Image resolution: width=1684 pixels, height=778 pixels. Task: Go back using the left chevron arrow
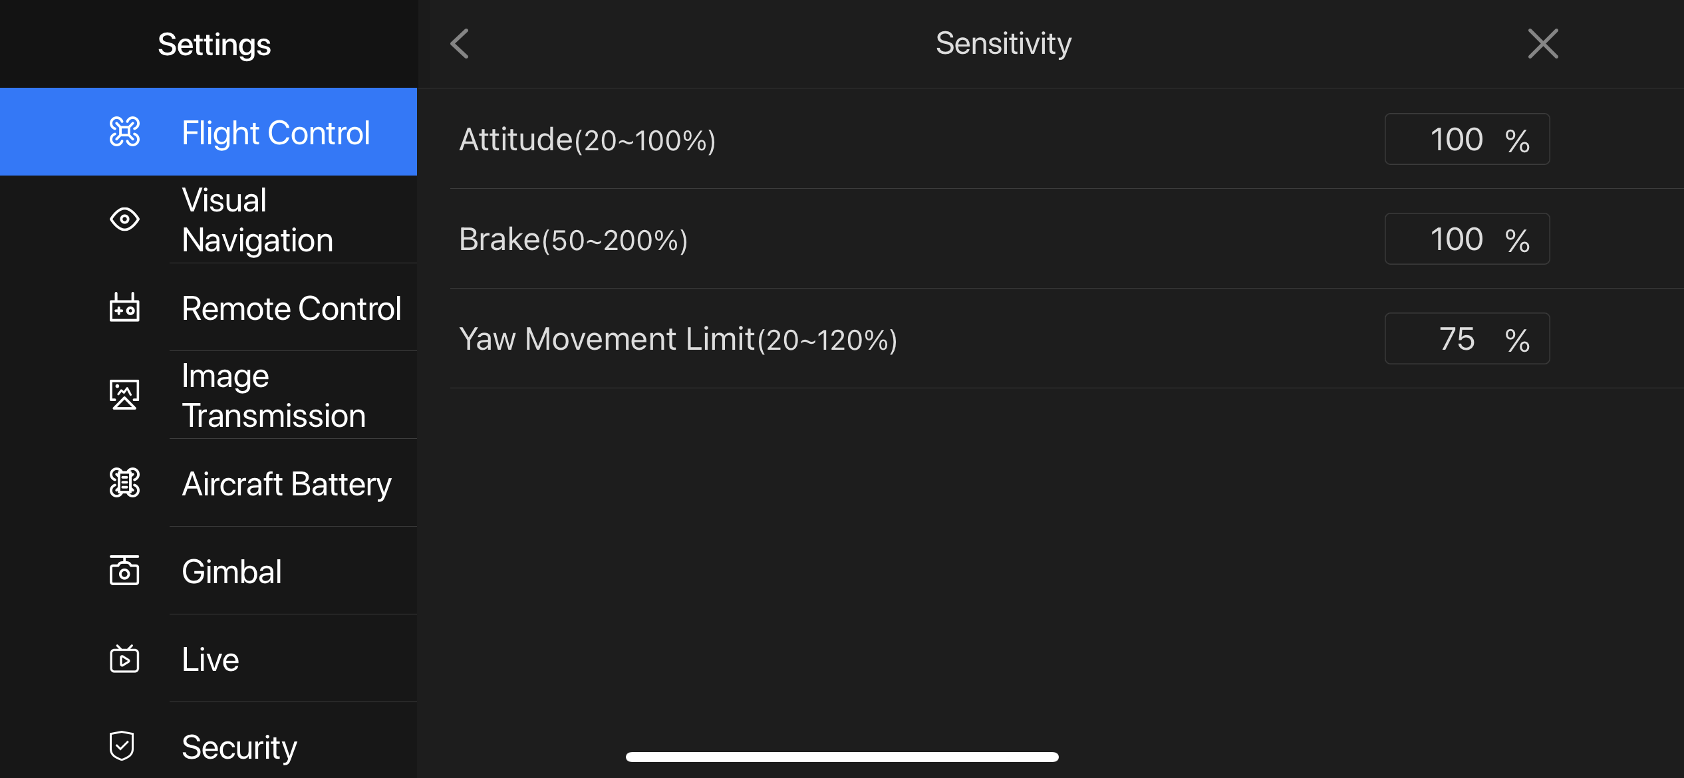click(x=460, y=44)
